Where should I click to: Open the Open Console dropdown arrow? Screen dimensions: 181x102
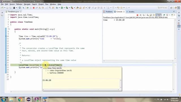(174, 15)
